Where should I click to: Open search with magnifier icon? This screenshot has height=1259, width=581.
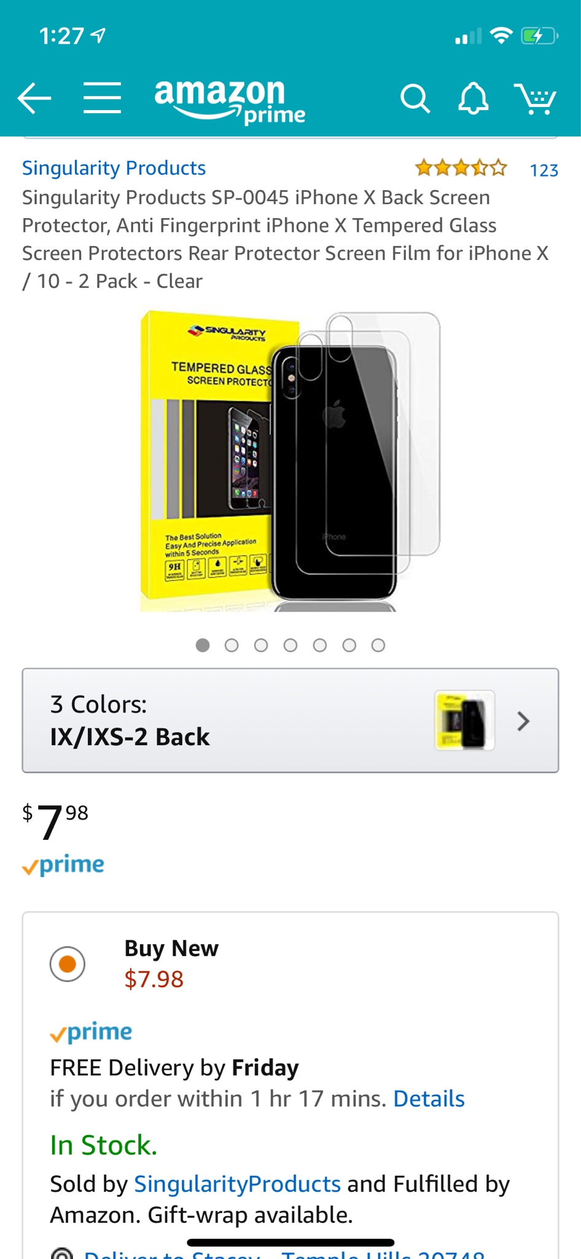point(415,98)
